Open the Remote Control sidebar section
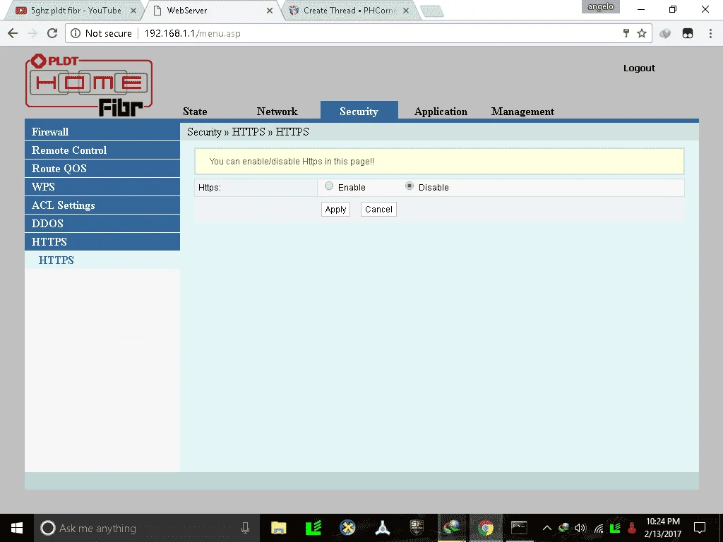 (102, 150)
